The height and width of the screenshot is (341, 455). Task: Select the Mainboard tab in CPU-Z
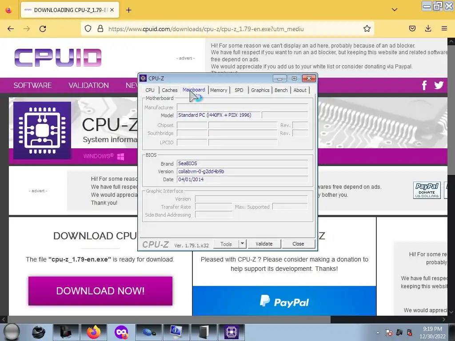click(x=194, y=90)
